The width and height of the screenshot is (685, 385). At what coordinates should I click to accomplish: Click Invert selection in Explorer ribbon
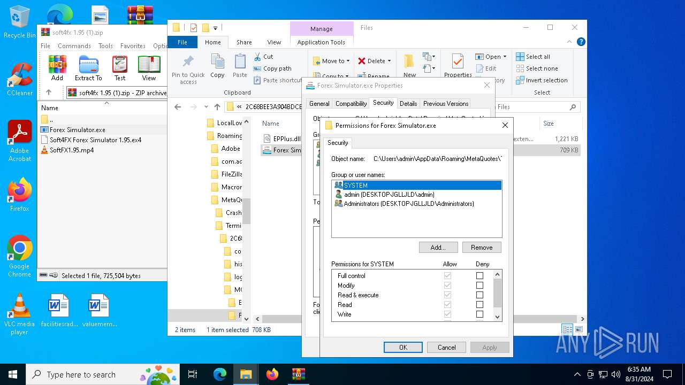pyautogui.click(x=542, y=80)
